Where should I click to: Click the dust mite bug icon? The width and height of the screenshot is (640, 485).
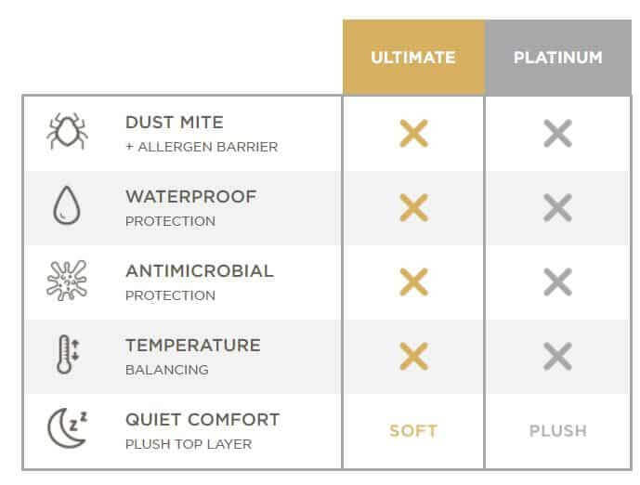point(67,133)
